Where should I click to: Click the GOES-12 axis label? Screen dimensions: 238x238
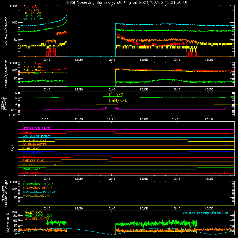click(4, 104)
